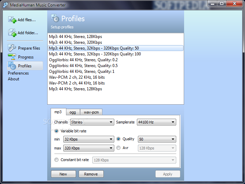Select Wav-PCM 2 ch, 44 KHz profile
This screenshot has width=245, height=184.
(116, 83)
